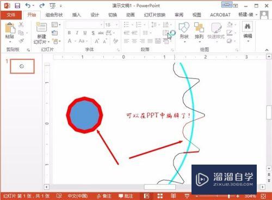Decrease list indent level
Screen dimensions: 272x200
pyautogui.click(x=127, y=33)
